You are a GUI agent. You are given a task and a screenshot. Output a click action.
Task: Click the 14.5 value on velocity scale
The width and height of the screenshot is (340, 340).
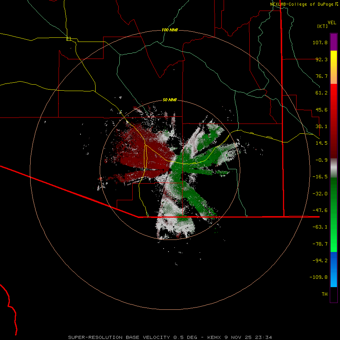pos(321,143)
